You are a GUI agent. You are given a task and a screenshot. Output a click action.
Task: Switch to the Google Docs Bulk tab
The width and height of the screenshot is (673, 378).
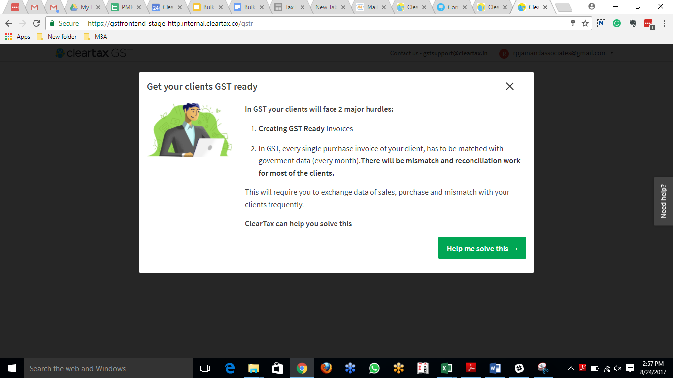pos(247,7)
